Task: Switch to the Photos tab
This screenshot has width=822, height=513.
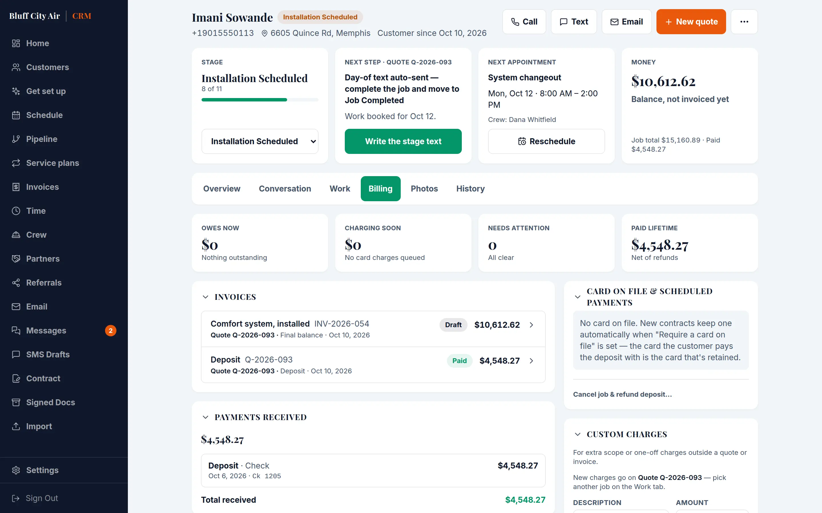Action: pos(424,189)
